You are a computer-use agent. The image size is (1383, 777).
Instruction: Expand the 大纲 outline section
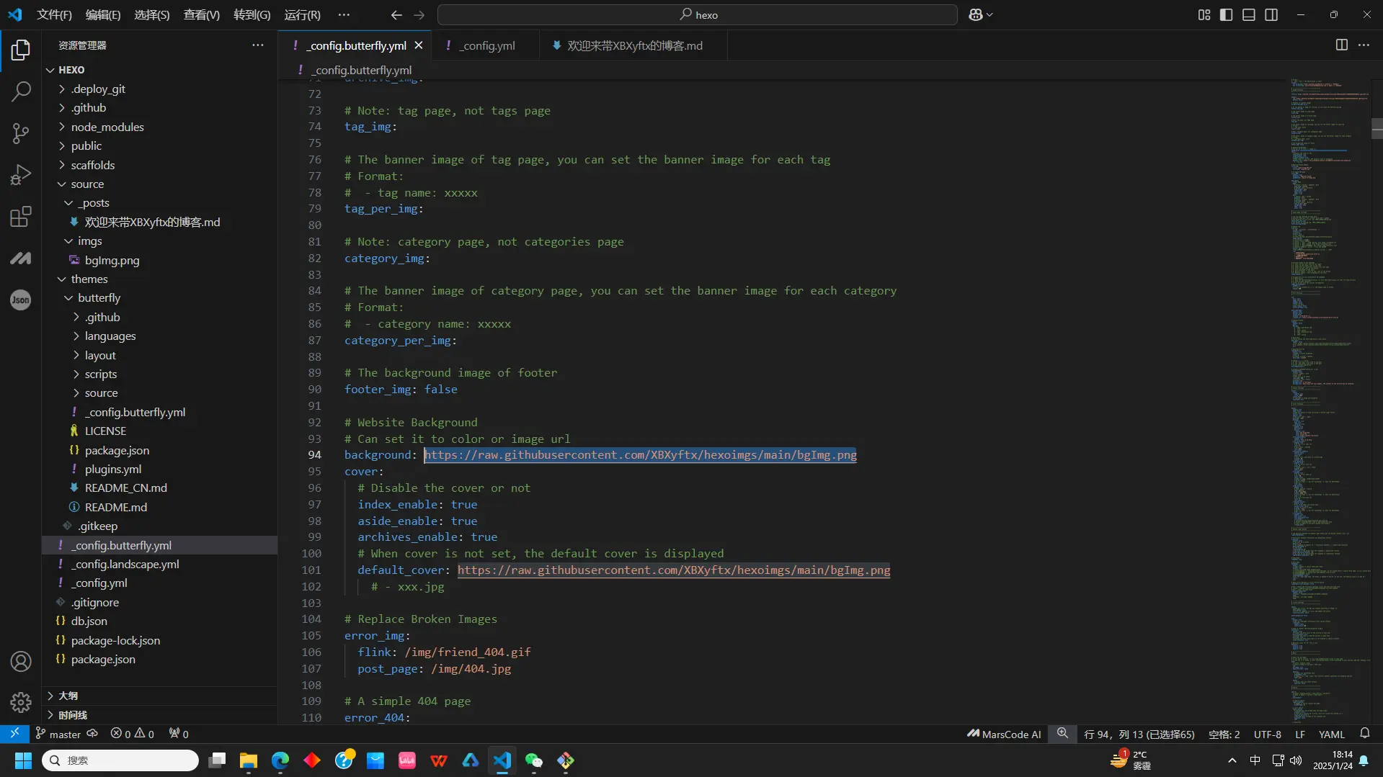pyautogui.click(x=68, y=696)
